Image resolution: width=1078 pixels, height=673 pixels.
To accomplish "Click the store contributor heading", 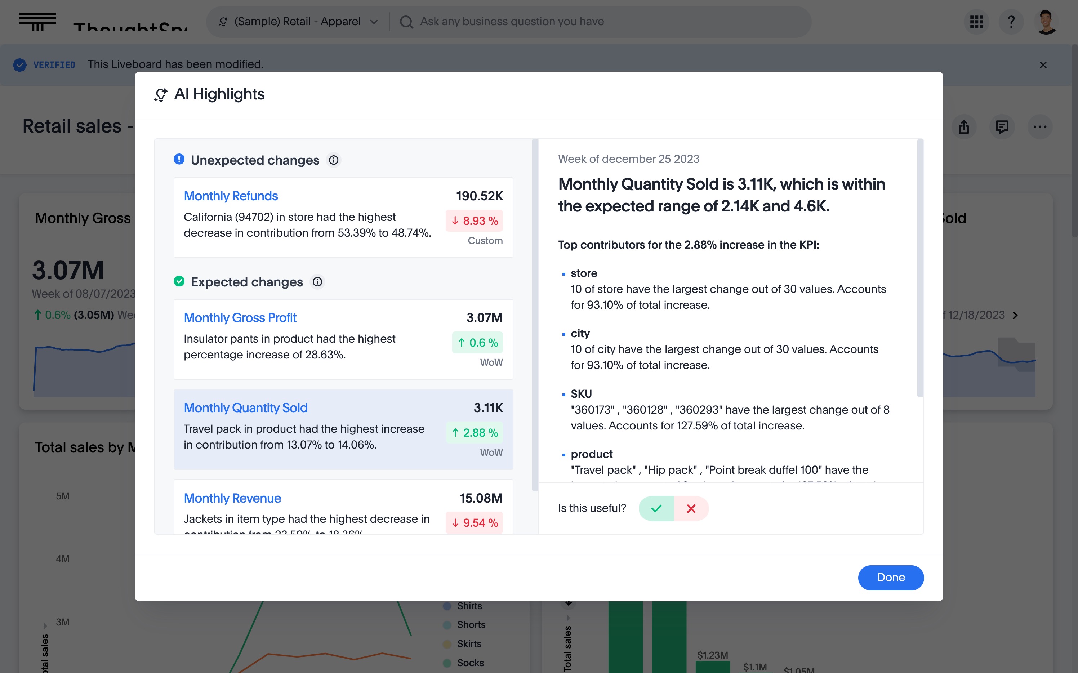I will (x=584, y=273).
